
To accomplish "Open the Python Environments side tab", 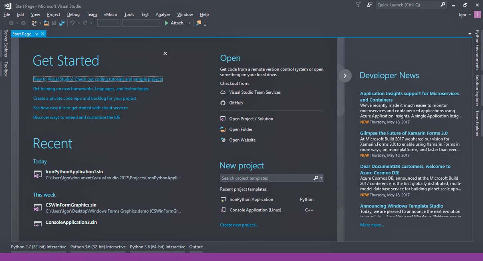I will pyautogui.click(x=477, y=50).
